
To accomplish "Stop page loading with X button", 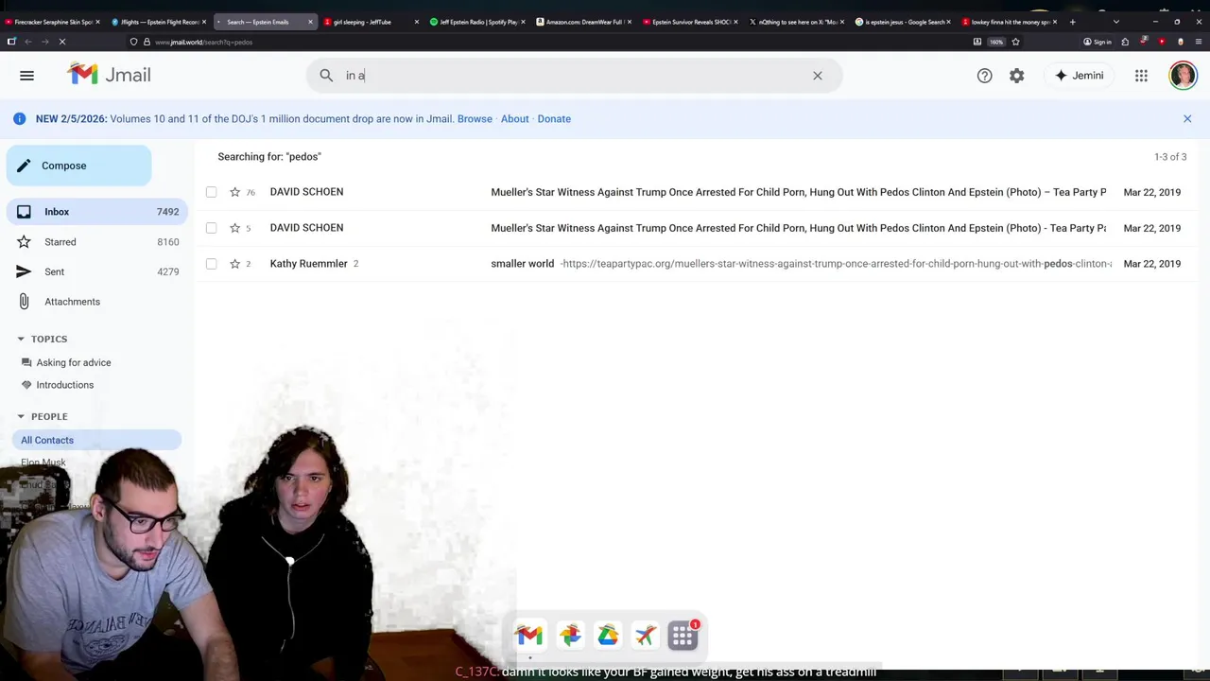I will point(61,42).
